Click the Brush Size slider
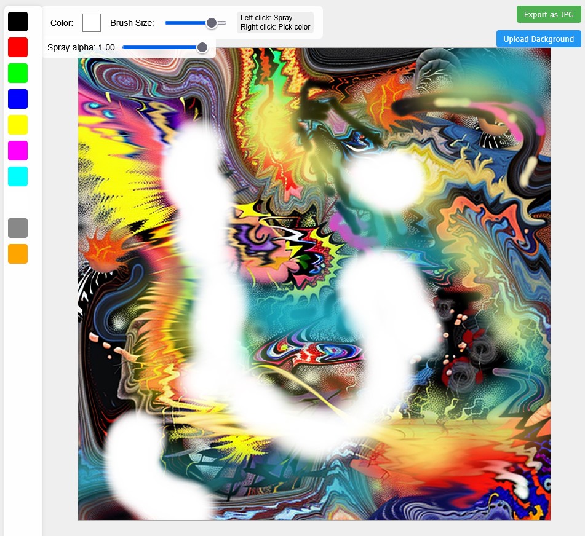The width and height of the screenshot is (585, 536). tap(196, 23)
